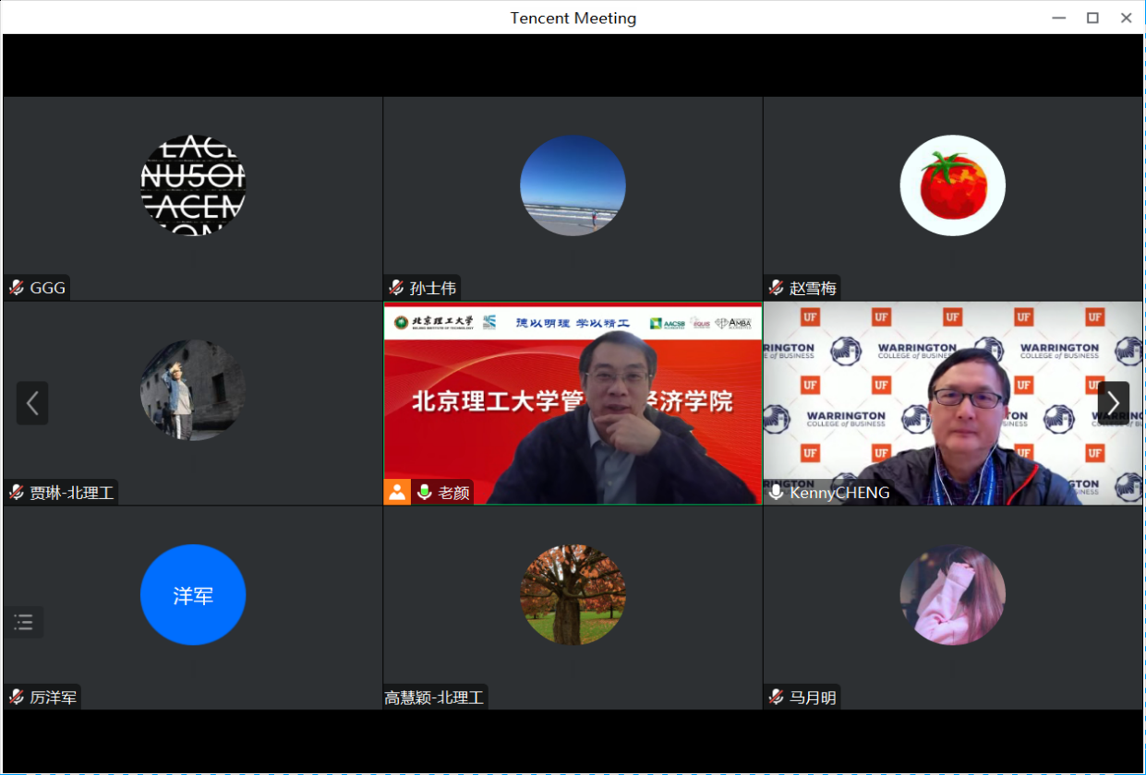Click the muted mic icon next to 赵雪梅
The height and width of the screenshot is (775, 1146).
[776, 288]
